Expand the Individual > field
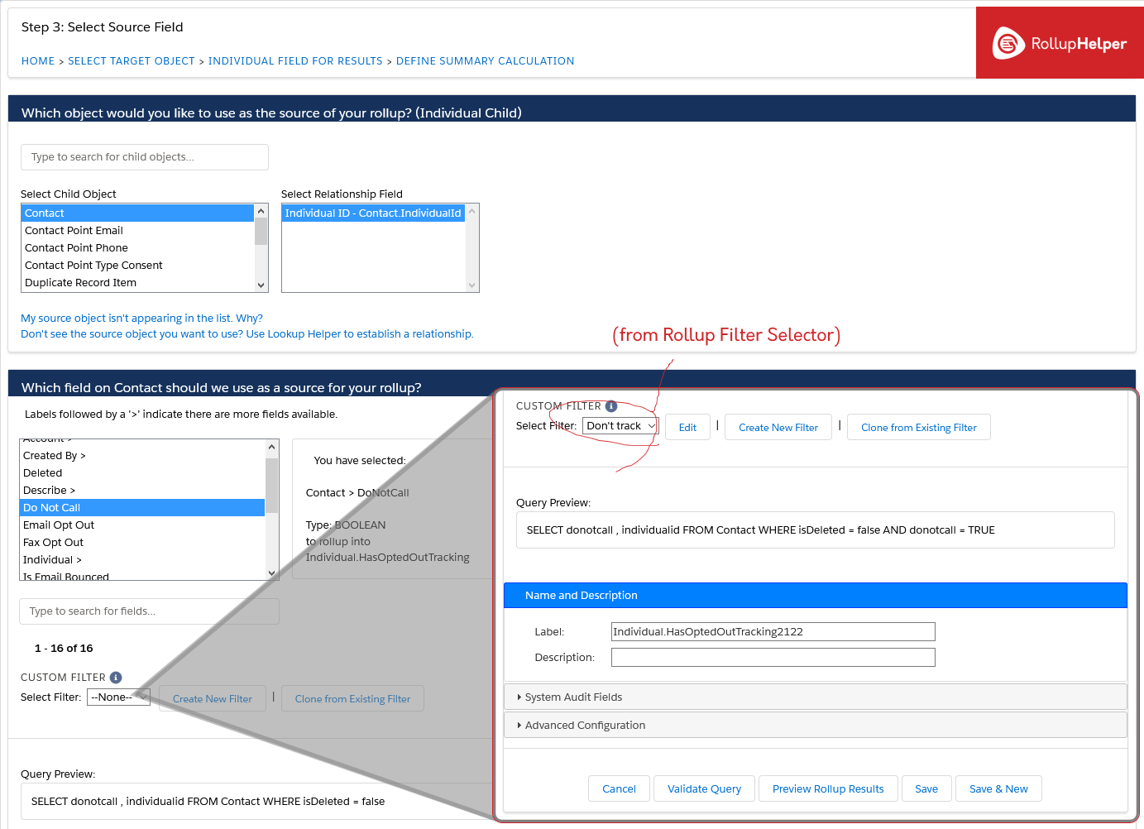Screen dimensions: 1144x829 (142, 560)
